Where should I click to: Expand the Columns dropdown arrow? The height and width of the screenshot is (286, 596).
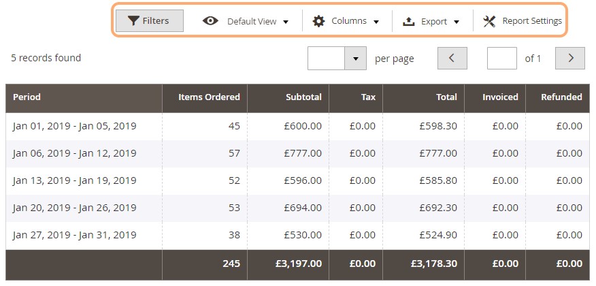point(376,22)
